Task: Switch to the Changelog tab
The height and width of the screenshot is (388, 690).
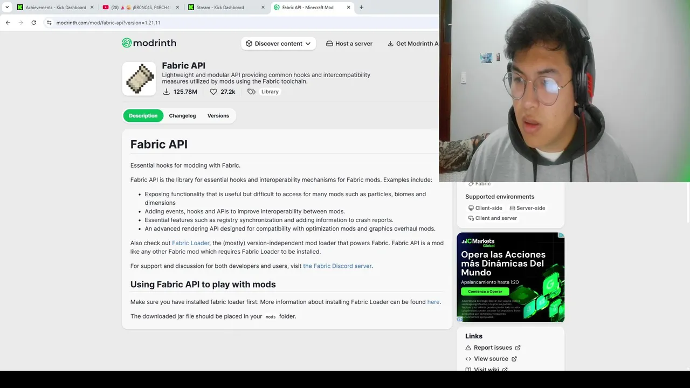Action: (182, 116)
